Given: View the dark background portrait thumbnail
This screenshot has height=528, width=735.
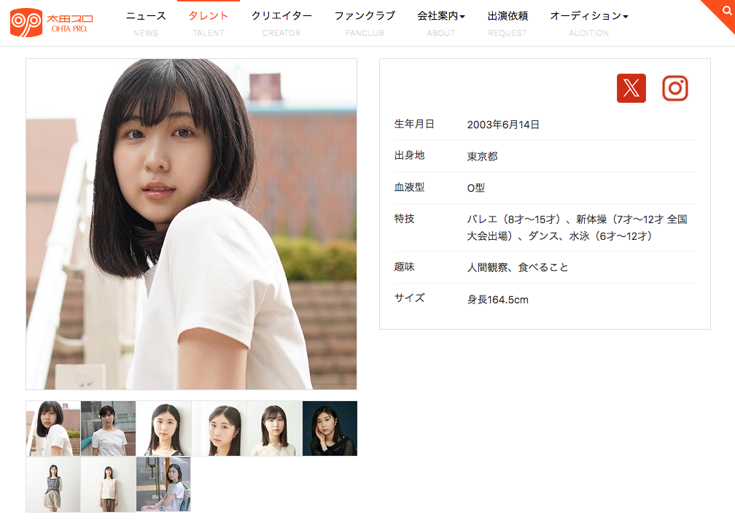Looking at the screenshot, I should click(330, 429).
